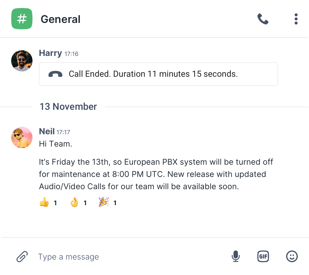Open Neil's profile avatar
The width and height of the screenshot is (309, 275).
point(22,137)
